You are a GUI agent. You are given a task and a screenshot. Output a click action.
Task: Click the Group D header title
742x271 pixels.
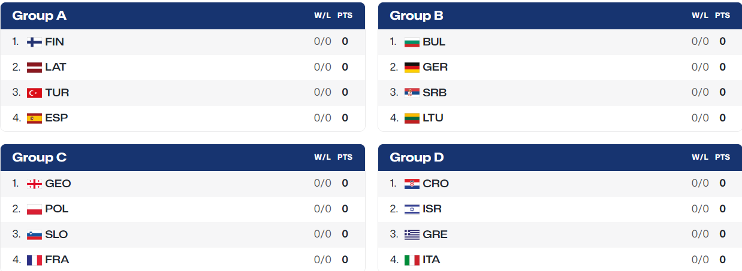[x=417, y=157]
